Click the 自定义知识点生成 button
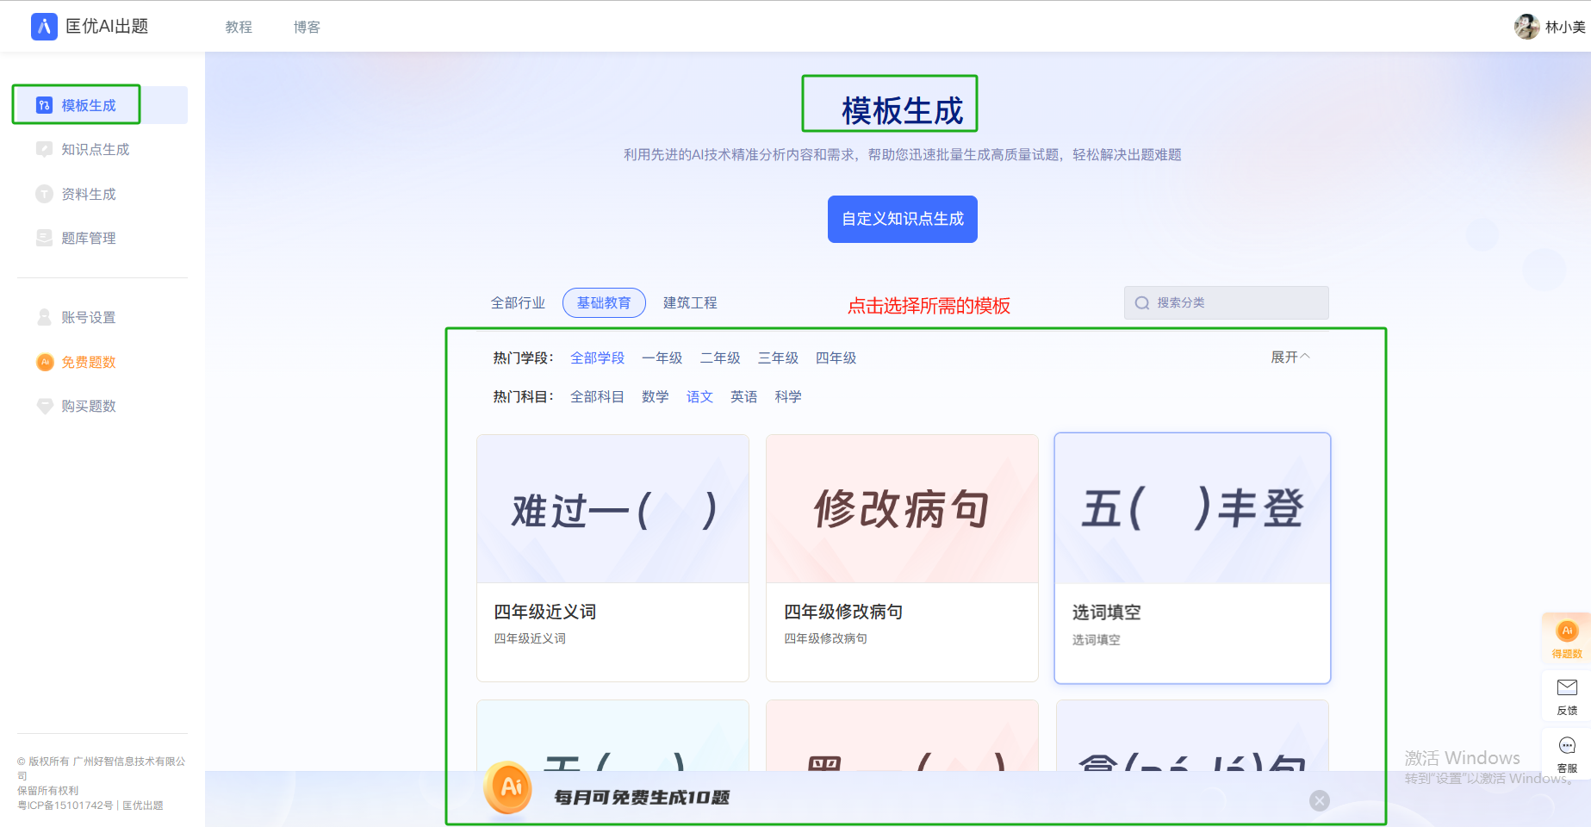The height and width of the screenshot is (827, 1591). point(903,219)
